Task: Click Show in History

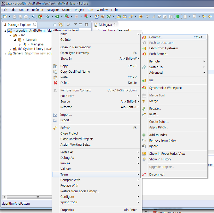Action: coord(174,159)
